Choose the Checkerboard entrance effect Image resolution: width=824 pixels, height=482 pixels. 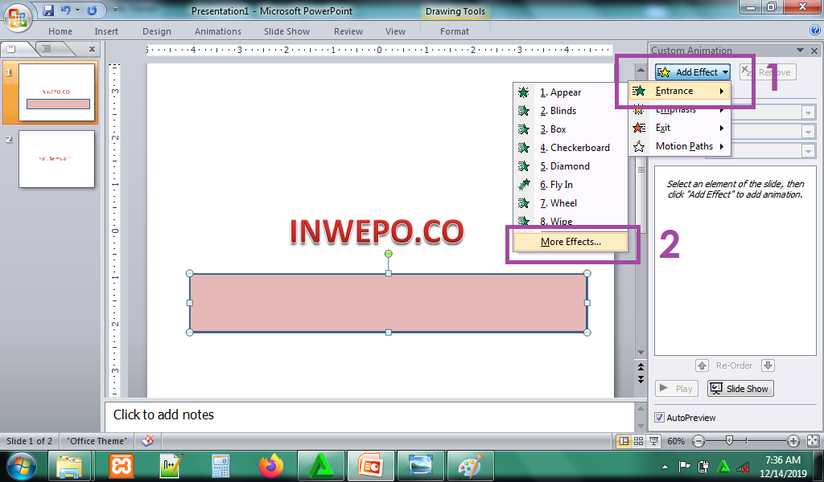click(571, 147)
